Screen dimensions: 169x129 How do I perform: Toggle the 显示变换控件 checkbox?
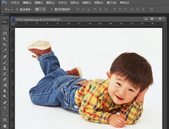[52, 9]
